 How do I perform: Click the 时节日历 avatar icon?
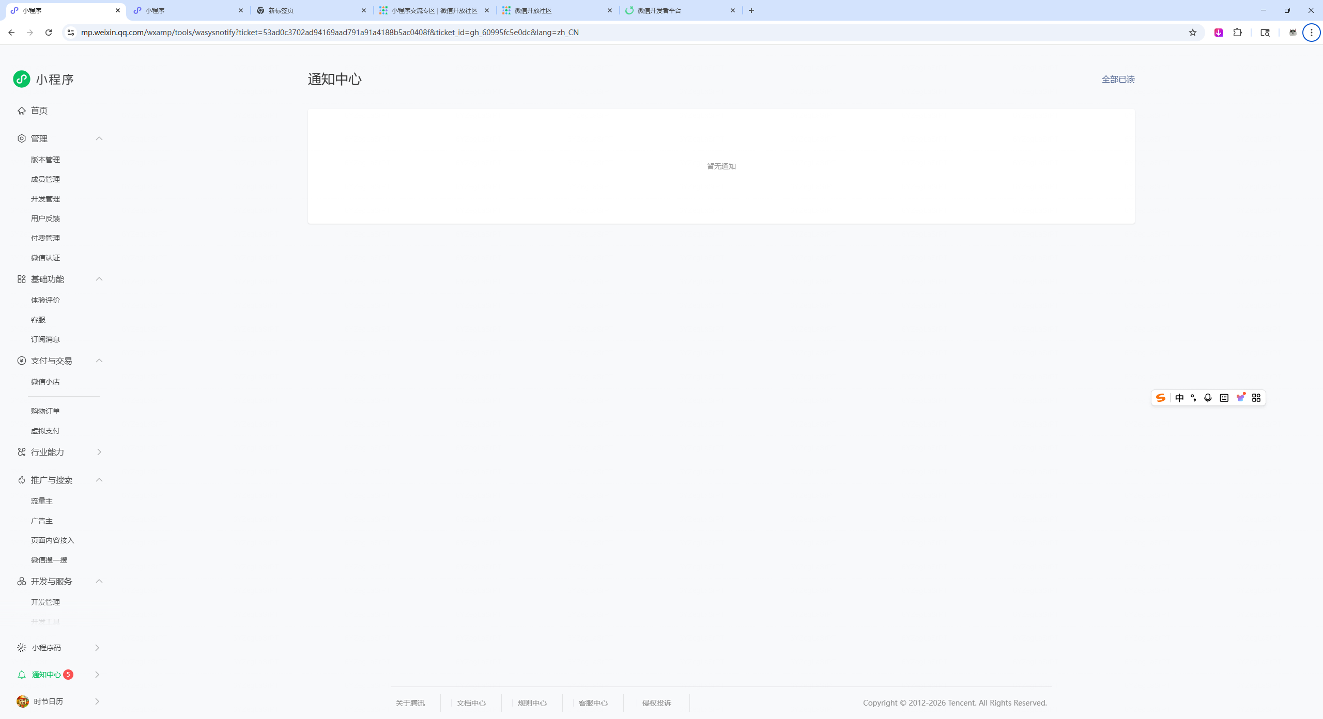(x=22, y=701)
